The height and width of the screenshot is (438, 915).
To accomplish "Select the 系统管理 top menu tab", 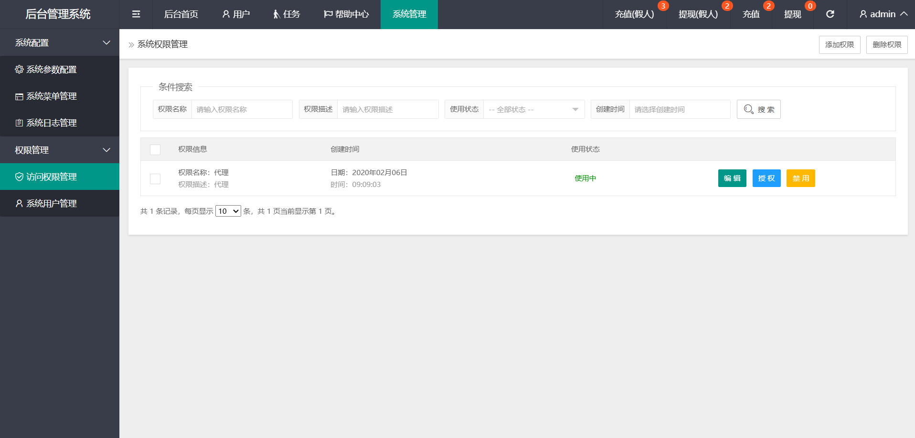I will pos(409,14).
